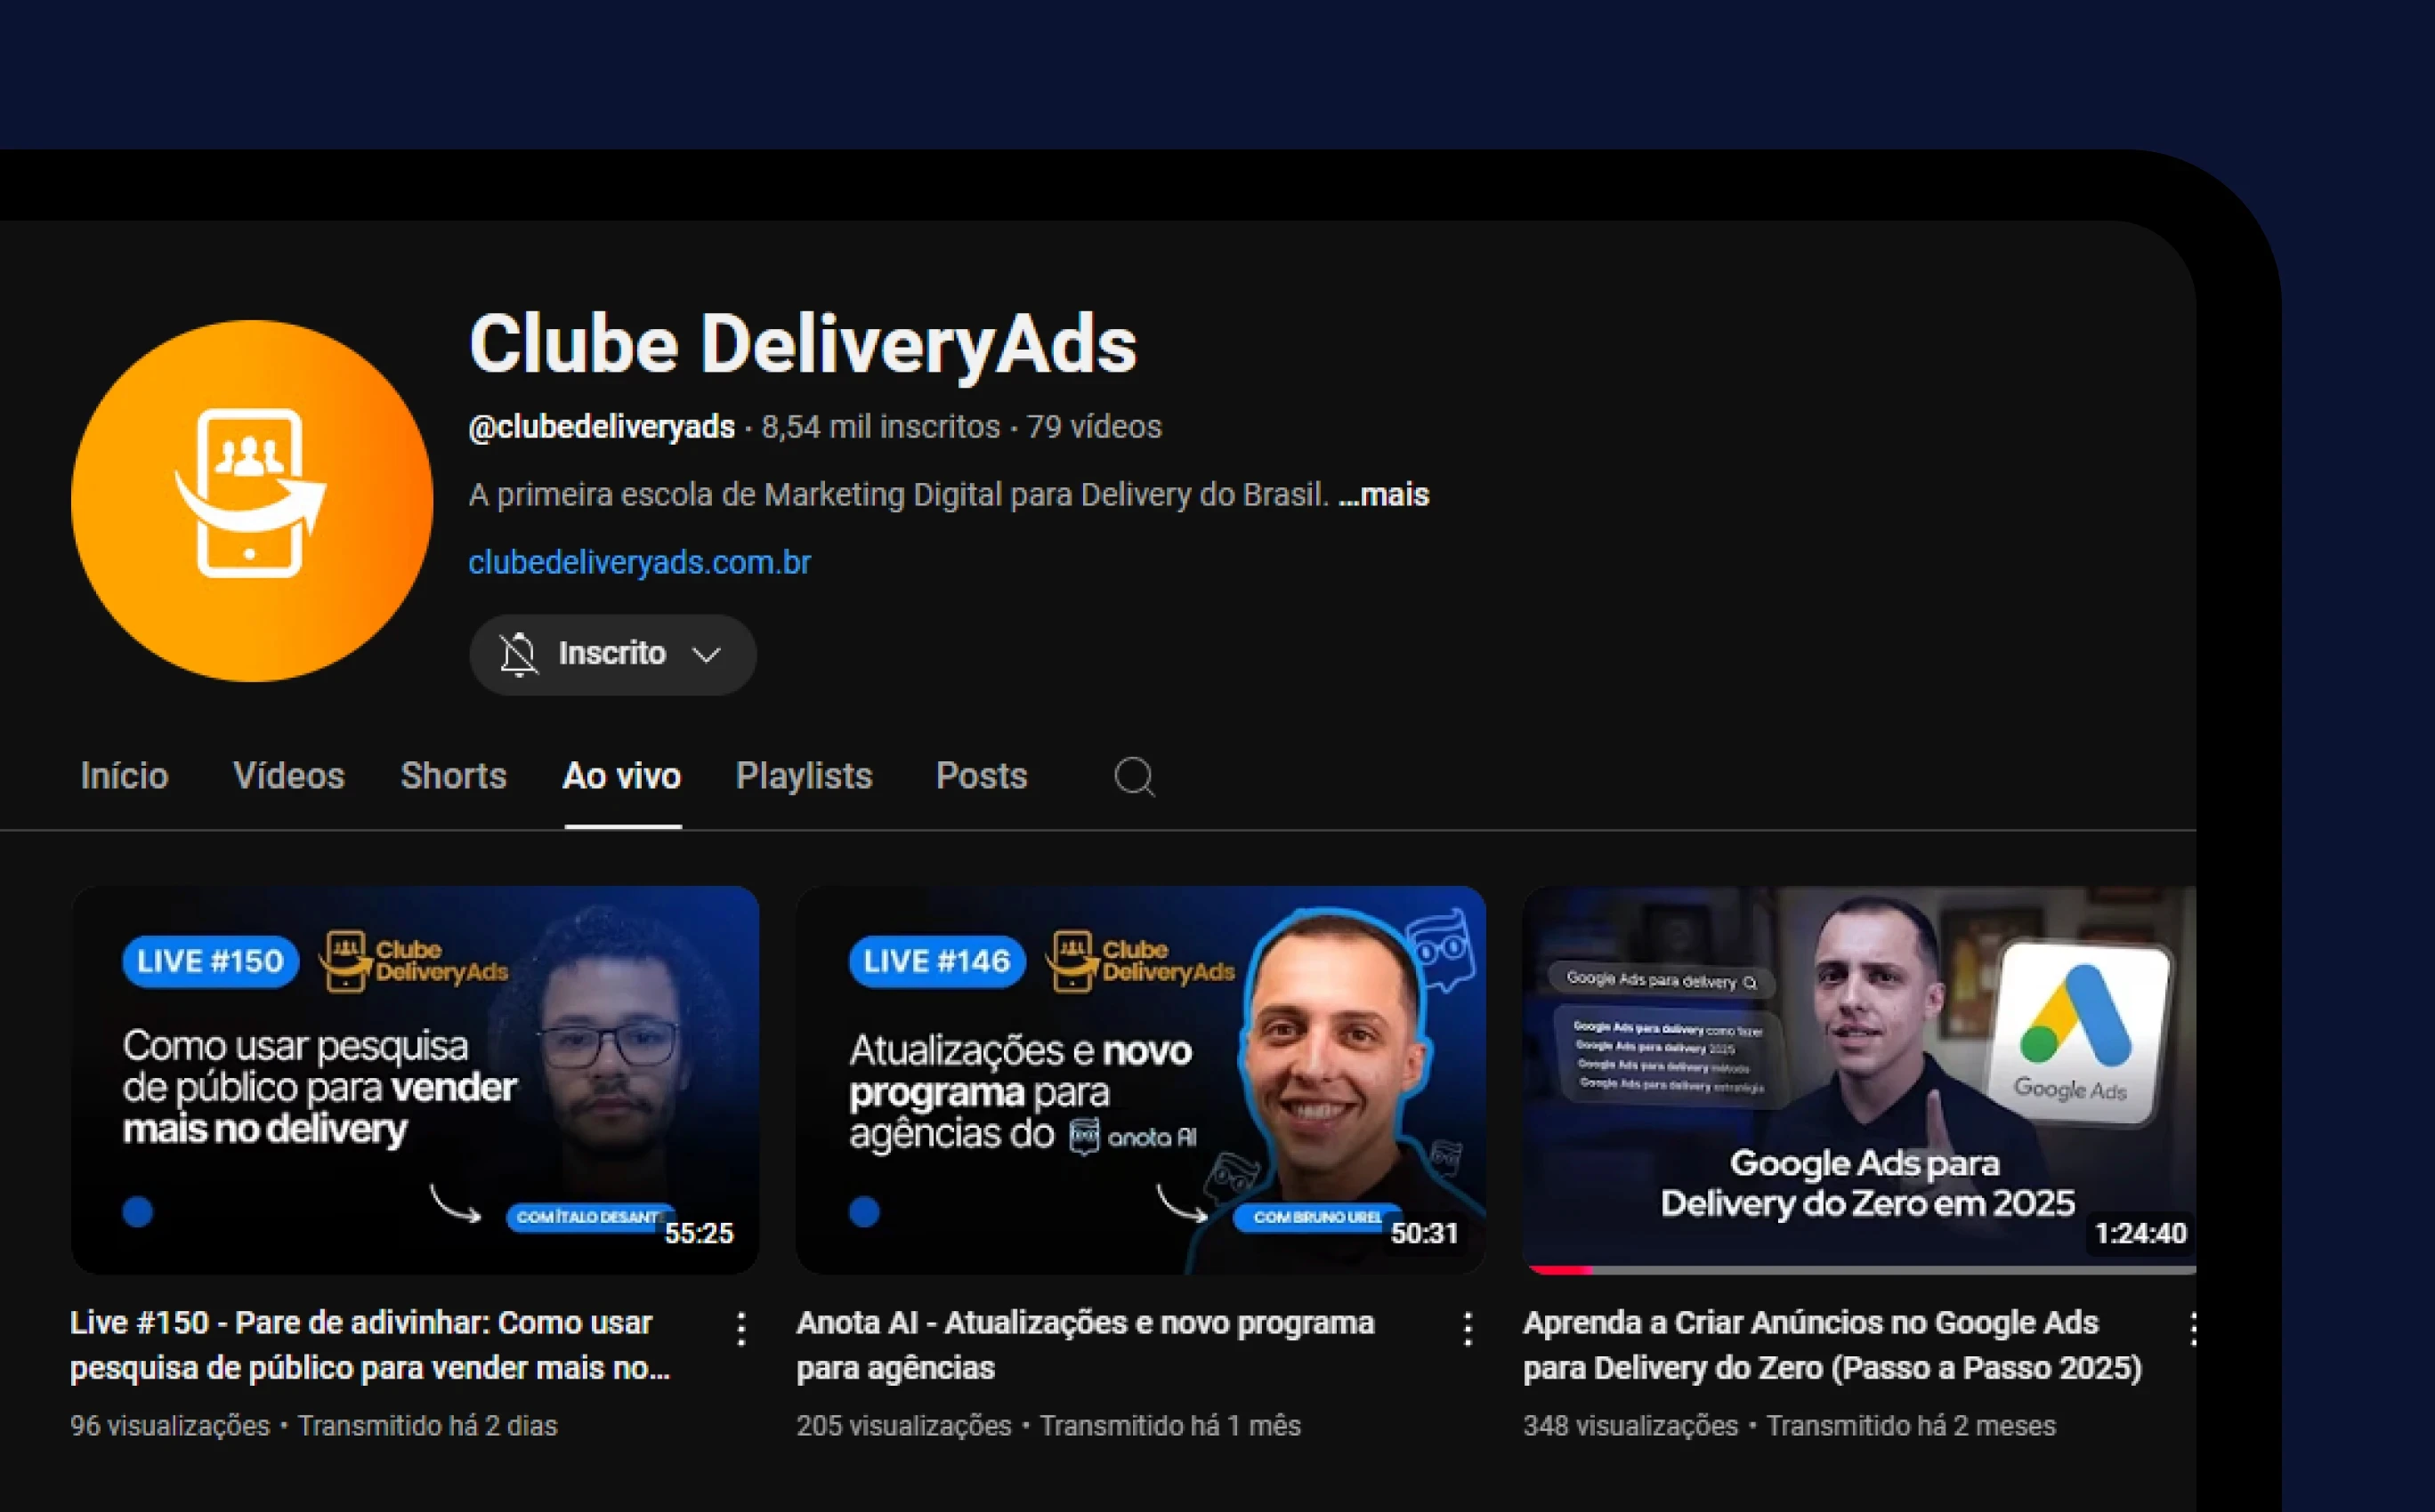Click red watch progress bar on Google Ads video
Viewport: 2435px width, 1512px height.
[x=1561, y=1270]
